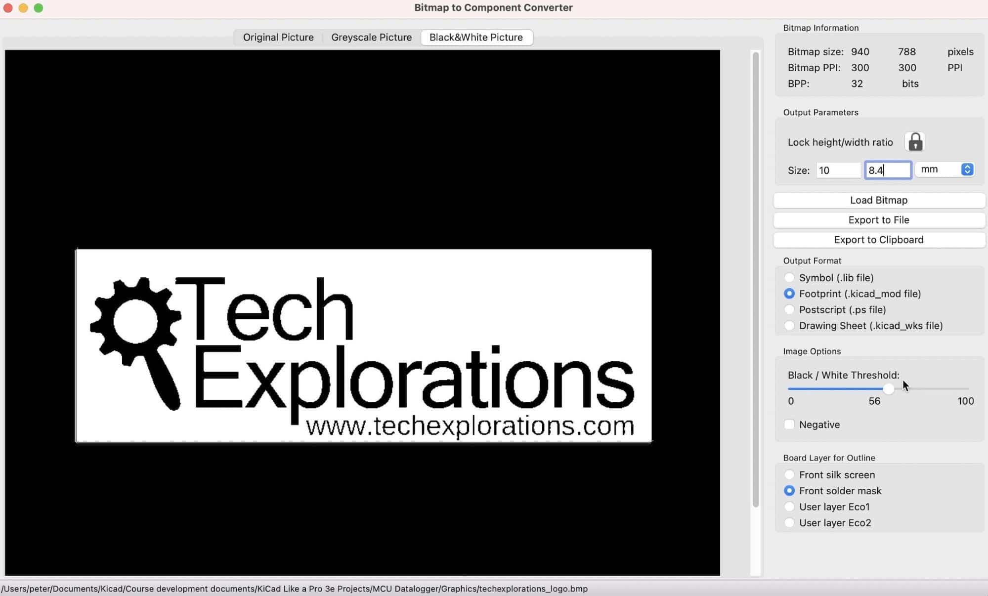988x596 pixels.
Task: Click the Load Bitmap button icon
Action: click(x=879, y=200)
